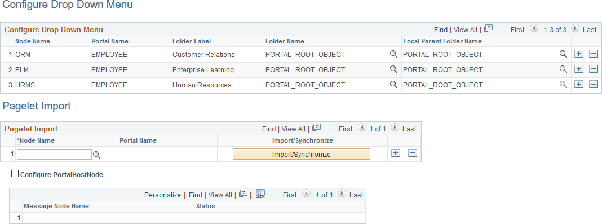Add a row in Pagelet Import grid
The height and width of the screenshot is (224, 602).
click(396, 153)
